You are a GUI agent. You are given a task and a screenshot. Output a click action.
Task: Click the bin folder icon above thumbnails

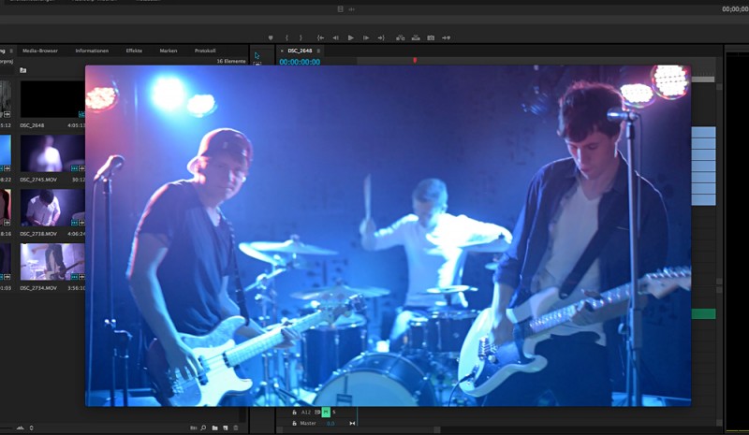point(22,70)
